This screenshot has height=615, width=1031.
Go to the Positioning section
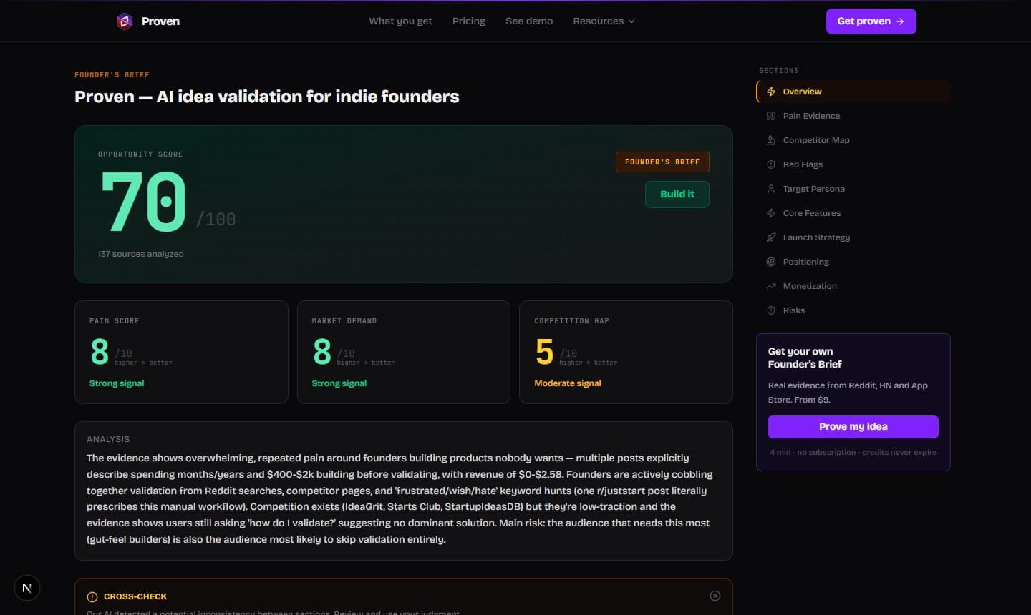[853, 262]
